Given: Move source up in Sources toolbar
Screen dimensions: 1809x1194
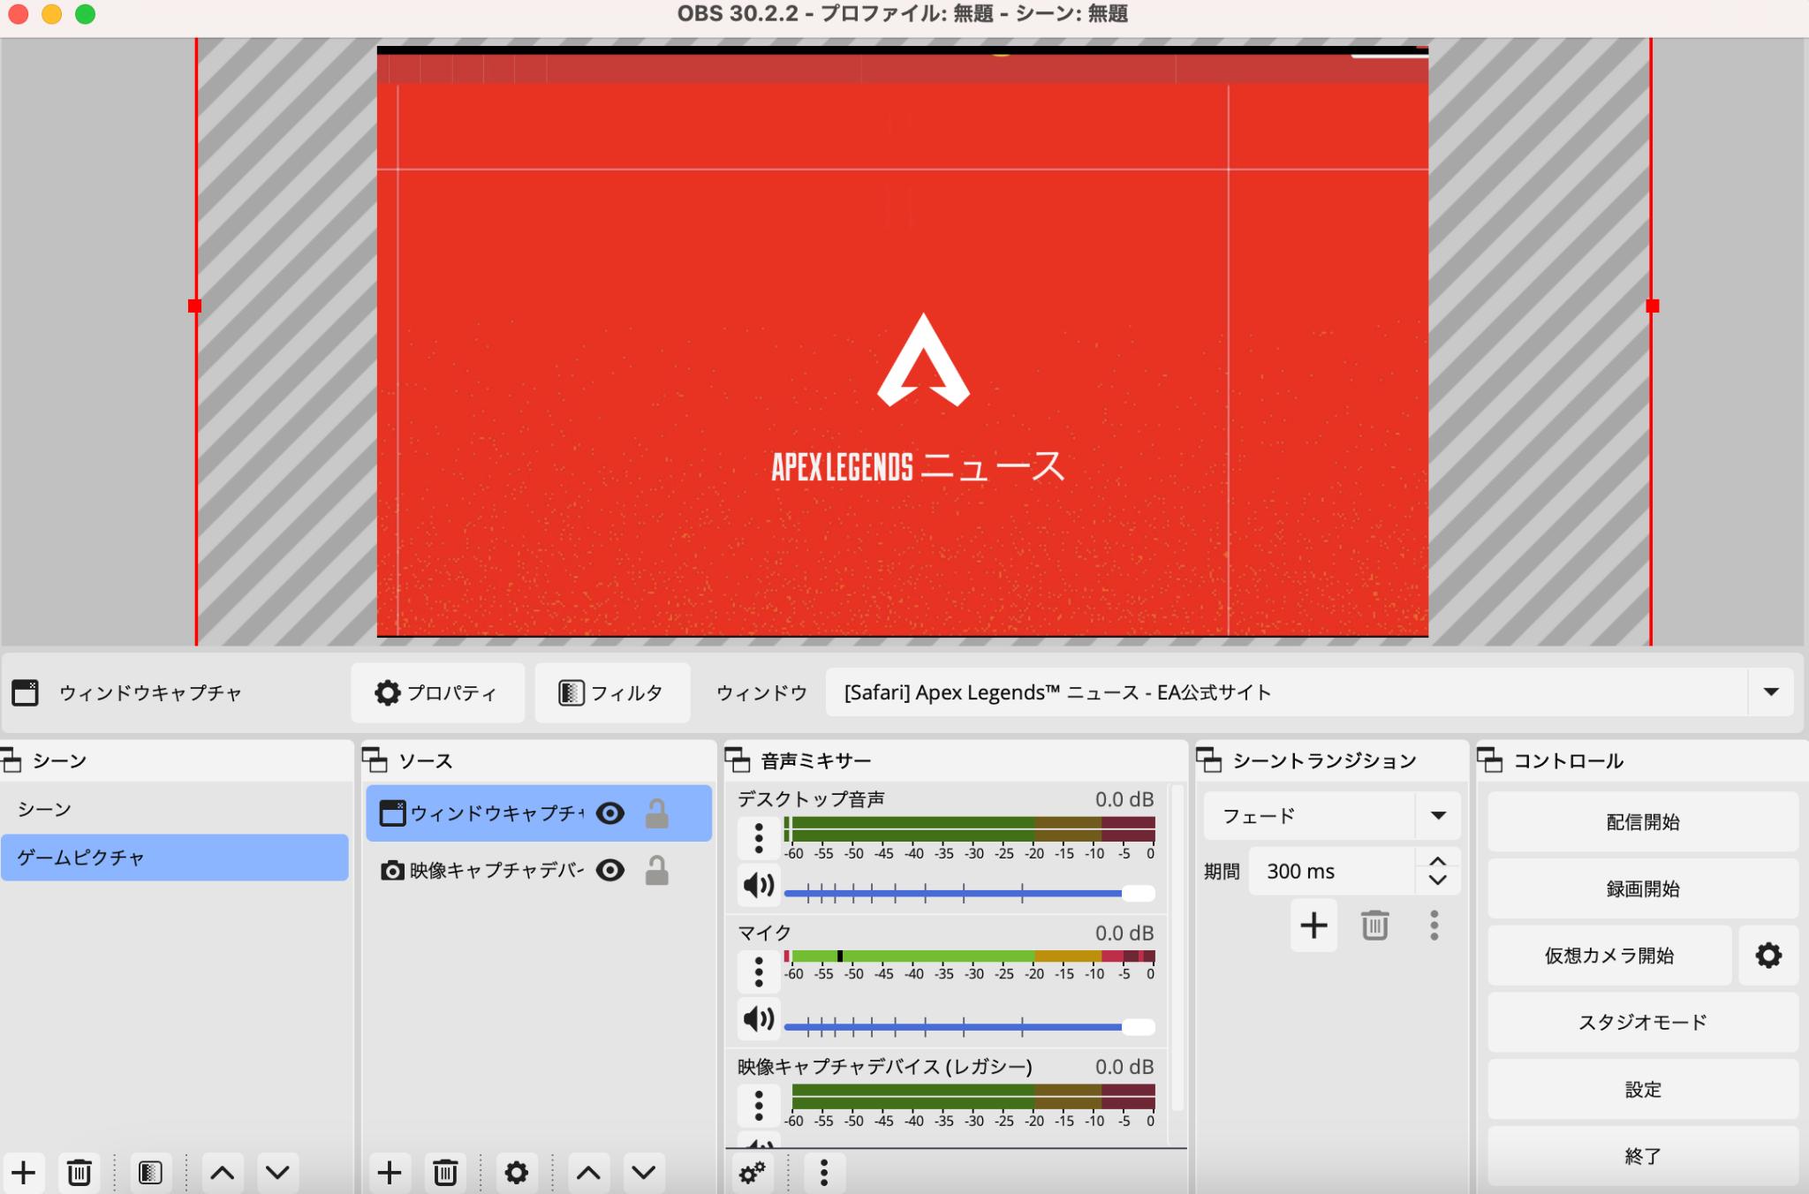Looking at the screenshot, I should [588, 1173].
